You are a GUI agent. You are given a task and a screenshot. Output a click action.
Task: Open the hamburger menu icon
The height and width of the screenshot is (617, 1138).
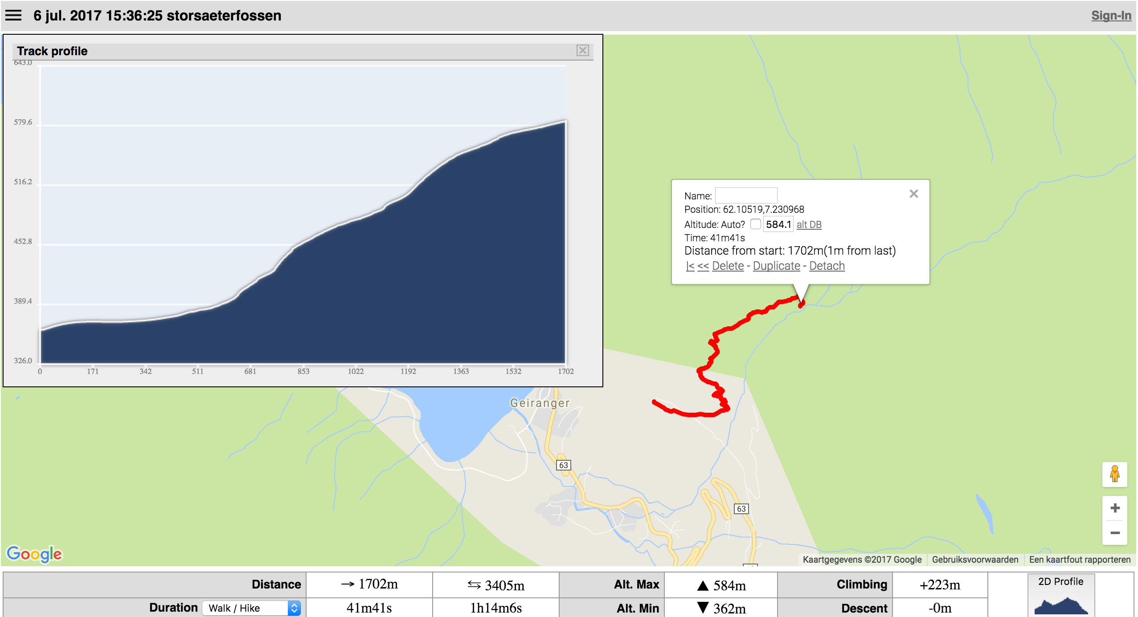[13, 16]
